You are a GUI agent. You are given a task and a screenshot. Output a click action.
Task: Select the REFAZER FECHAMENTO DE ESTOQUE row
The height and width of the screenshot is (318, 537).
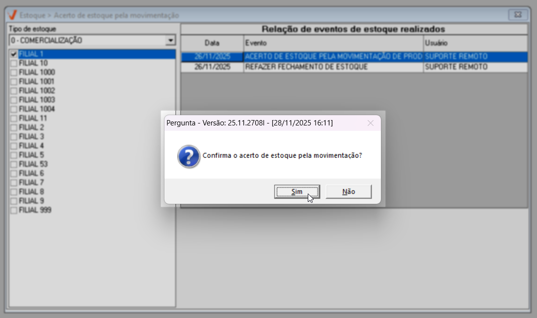(x=354, y=67)
